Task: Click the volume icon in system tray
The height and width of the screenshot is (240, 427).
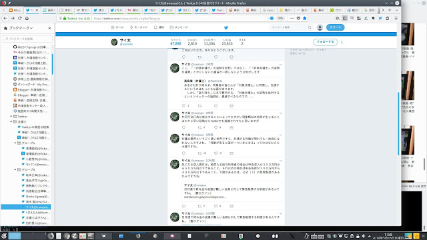Action: [x=363, y=236]
